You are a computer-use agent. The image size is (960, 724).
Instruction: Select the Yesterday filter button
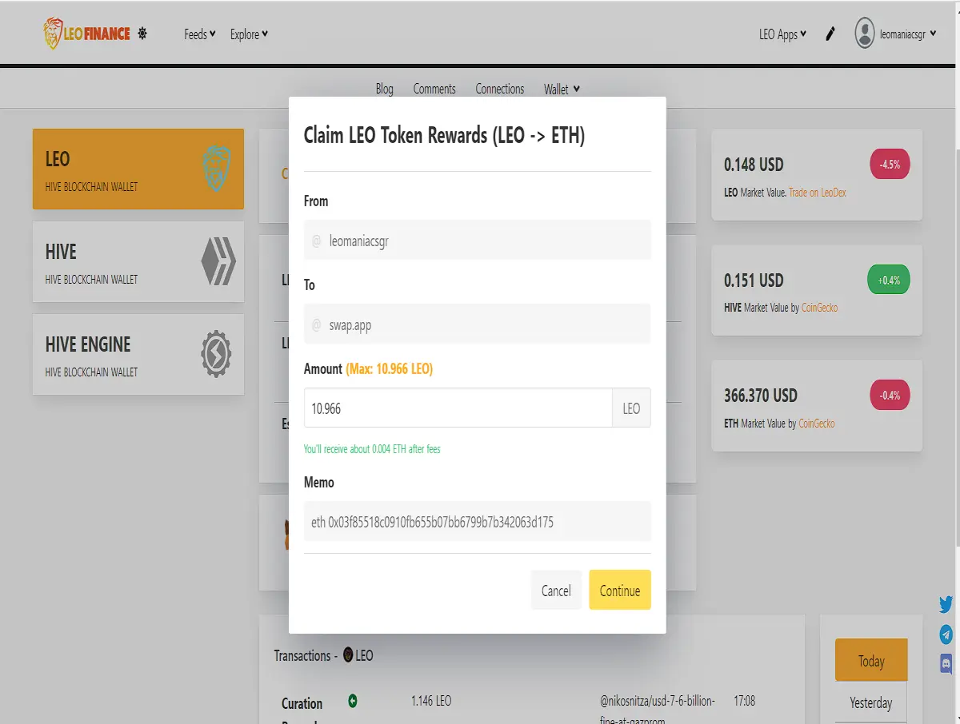pyautogui.click(x=871, y=703)
